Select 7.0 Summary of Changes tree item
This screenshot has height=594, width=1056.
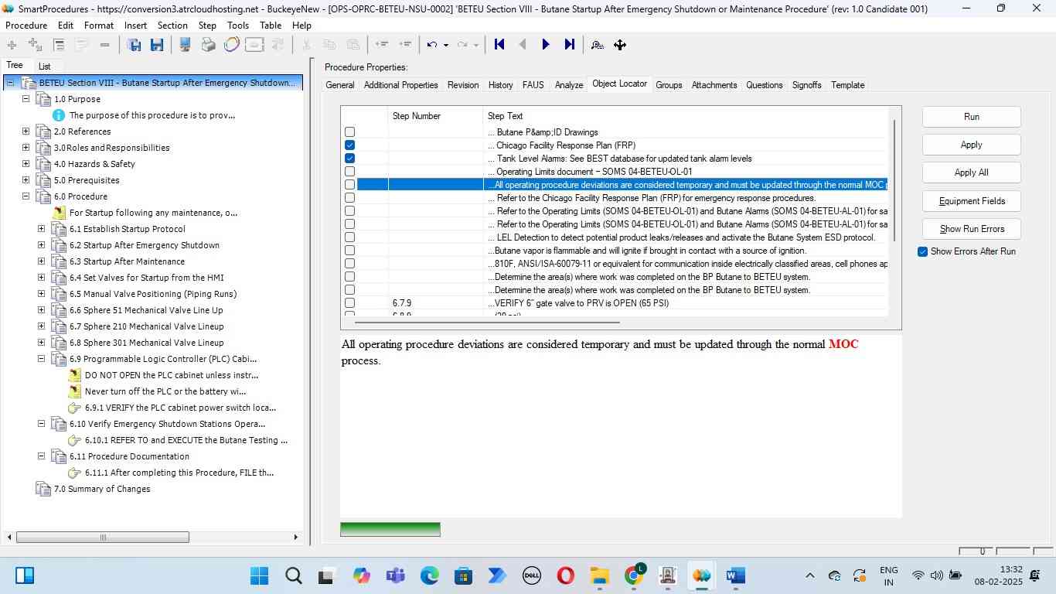[x=101, y=489]
